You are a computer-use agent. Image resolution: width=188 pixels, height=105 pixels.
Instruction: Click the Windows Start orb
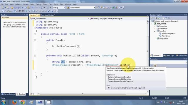coord(4,102)
